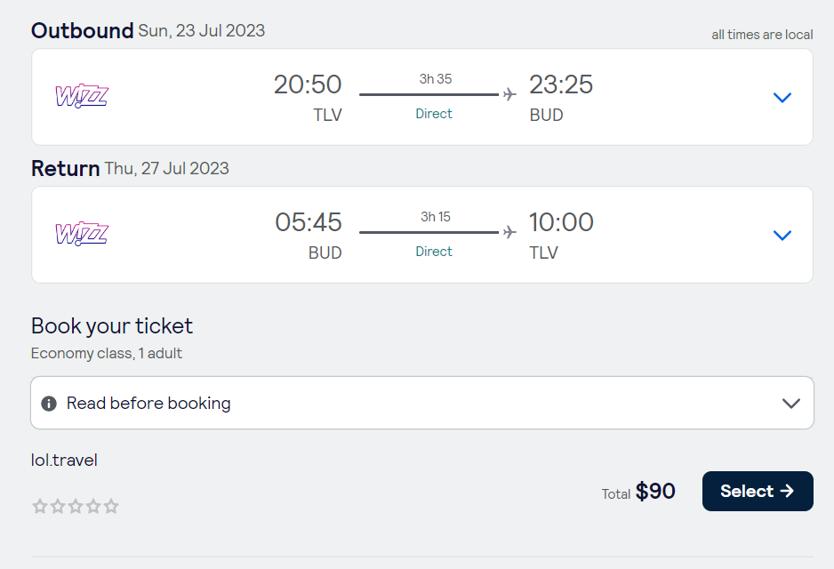
Task: Click the Direct label on the return flight
Action: click(x=434, y=252)
